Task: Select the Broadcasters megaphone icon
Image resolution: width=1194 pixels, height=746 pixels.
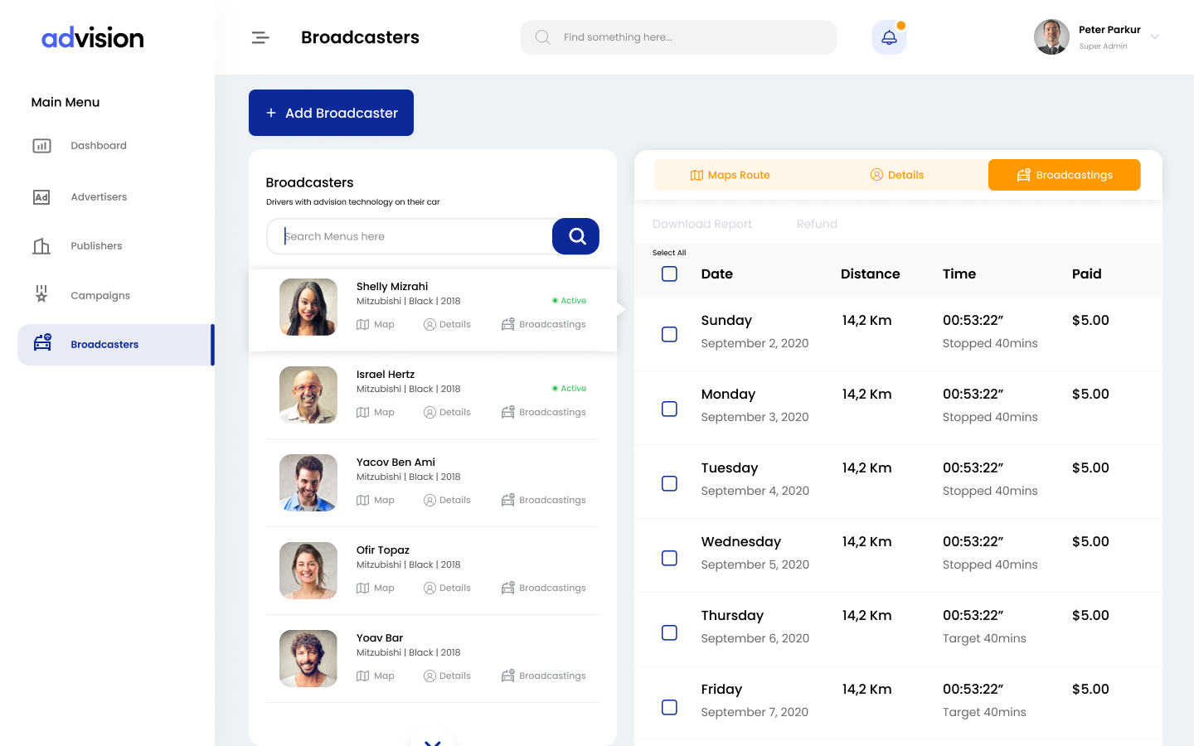Action: (x=41, y=341)
